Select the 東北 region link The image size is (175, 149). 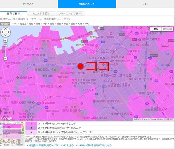31,24
